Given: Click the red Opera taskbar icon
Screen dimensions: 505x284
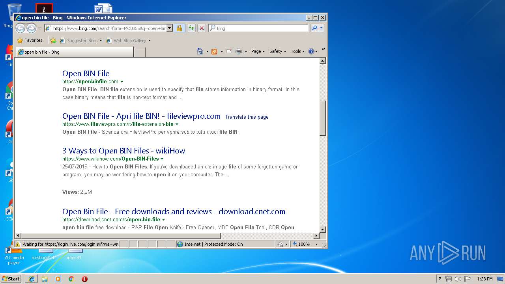Looking at the screenshot, I should coord(84,279).
